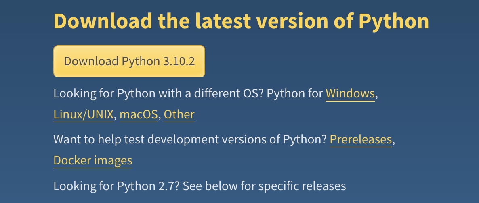The width and height of the screenshot is (479, 203).
Task: Open the Windows download link
Action: (x=350, y=94)
